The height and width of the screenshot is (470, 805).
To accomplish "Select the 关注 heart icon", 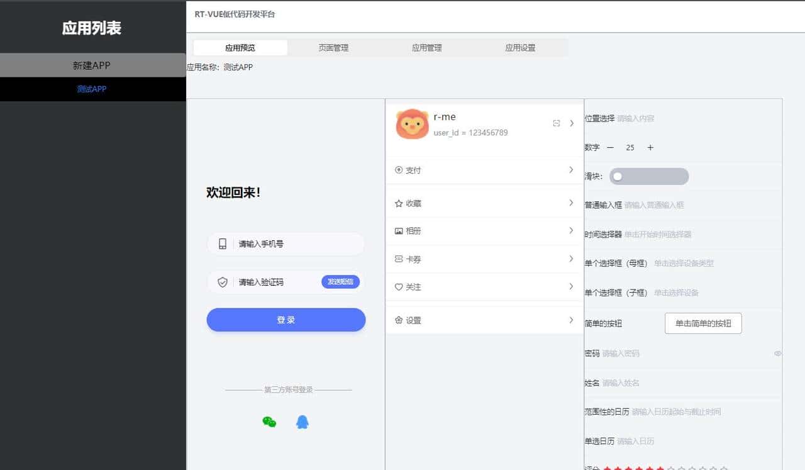I will pyautogui.click(x=398, y=286).
